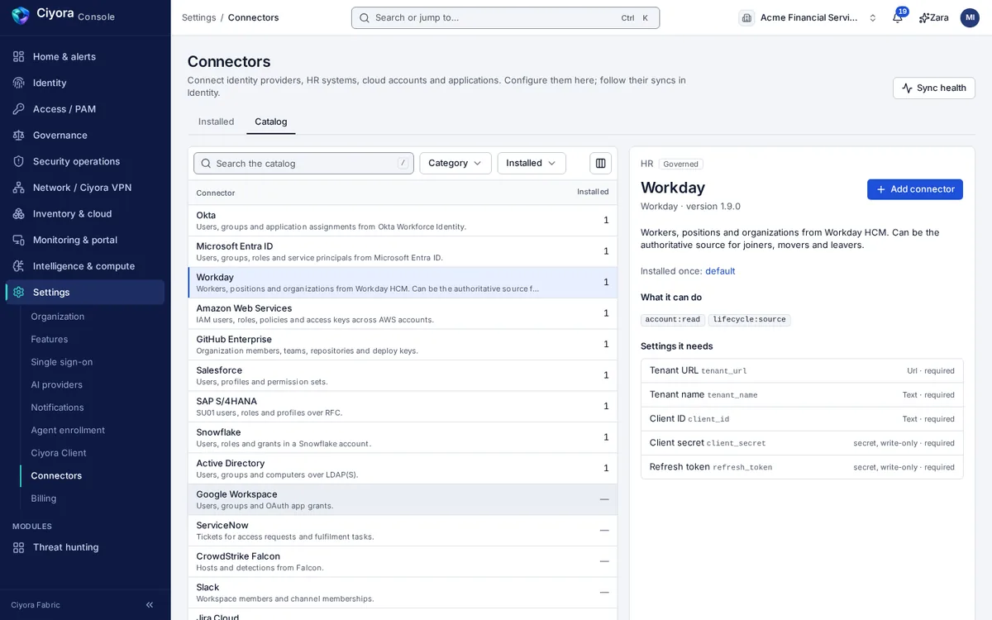
Task: Open the Category filter dropdown
Action: point(455,163)
